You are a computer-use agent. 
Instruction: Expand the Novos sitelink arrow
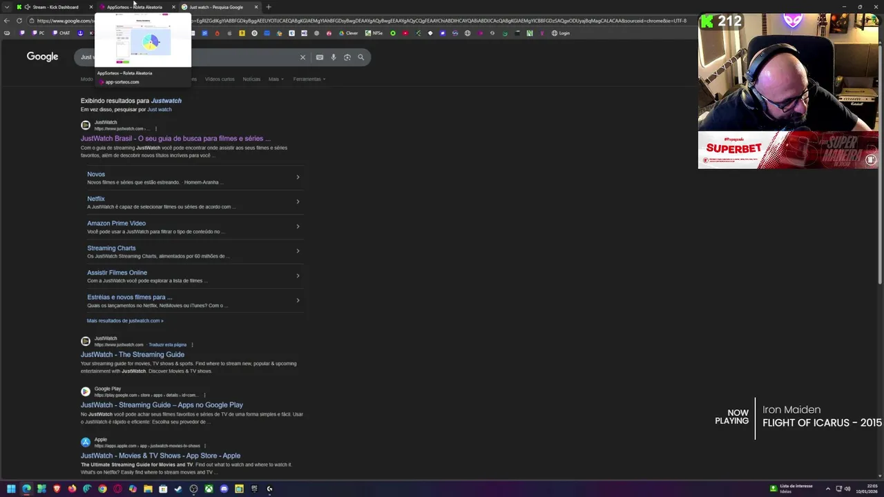pos(298,177)
